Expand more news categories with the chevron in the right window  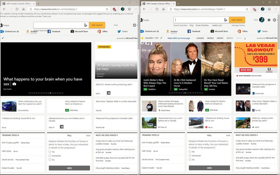245,38
